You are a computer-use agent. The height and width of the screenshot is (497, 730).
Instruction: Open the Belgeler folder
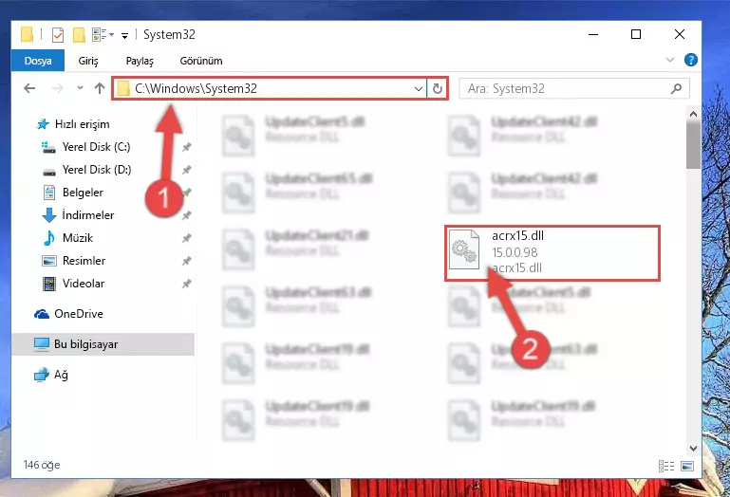point(73,193)
